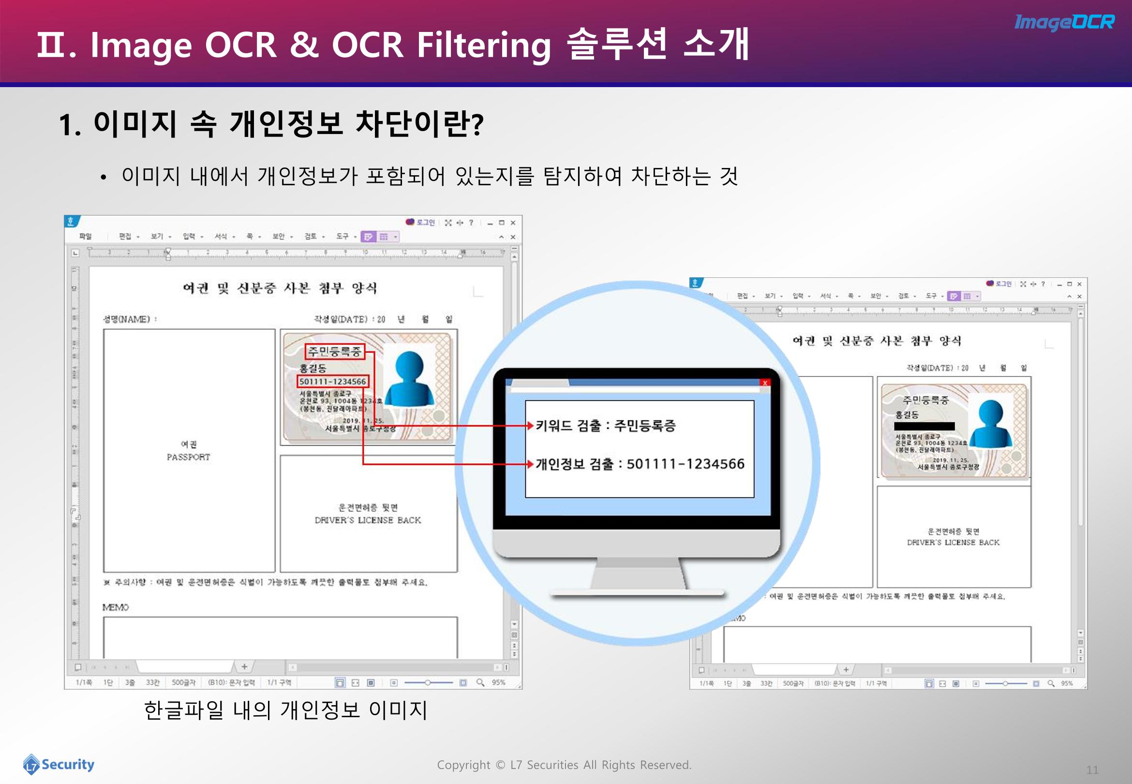Click zoom-out icon left of slider, left window
The image size is (1132, 784).
click(x=394, y=682)
